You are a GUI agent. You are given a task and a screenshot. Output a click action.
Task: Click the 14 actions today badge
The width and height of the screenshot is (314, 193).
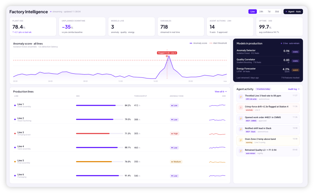coord(263,89)
